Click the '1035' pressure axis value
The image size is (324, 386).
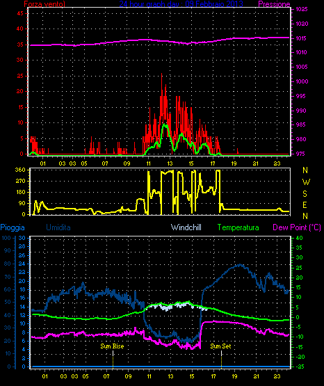(x=302, y=9)
